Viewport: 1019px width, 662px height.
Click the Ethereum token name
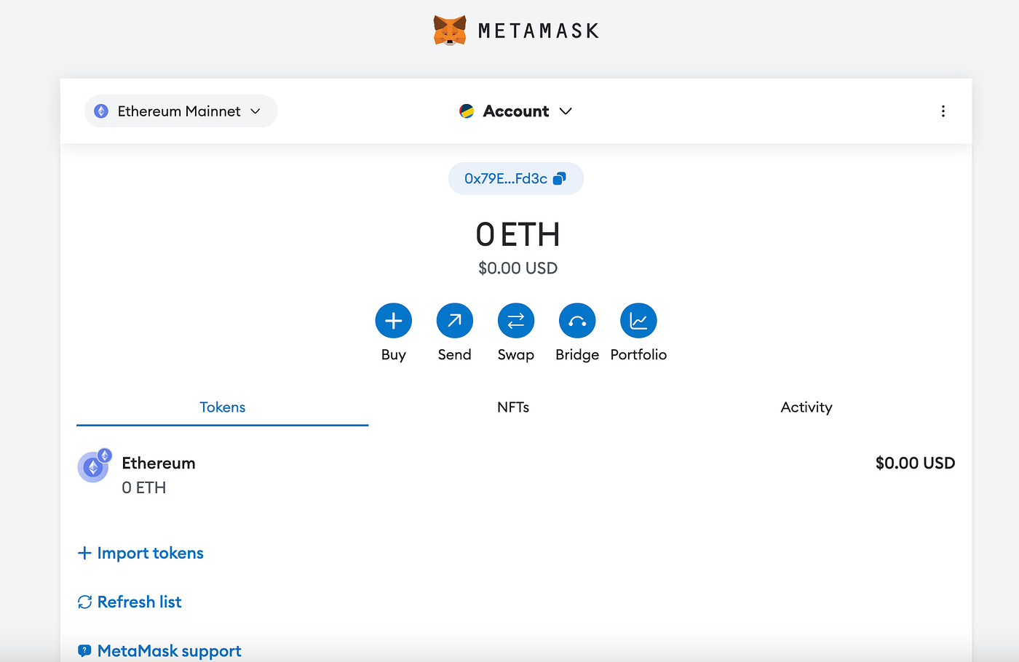tap(159, 463)
